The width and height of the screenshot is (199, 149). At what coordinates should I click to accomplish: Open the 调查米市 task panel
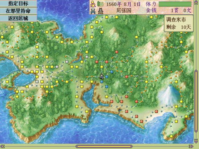tap(179, 23)
